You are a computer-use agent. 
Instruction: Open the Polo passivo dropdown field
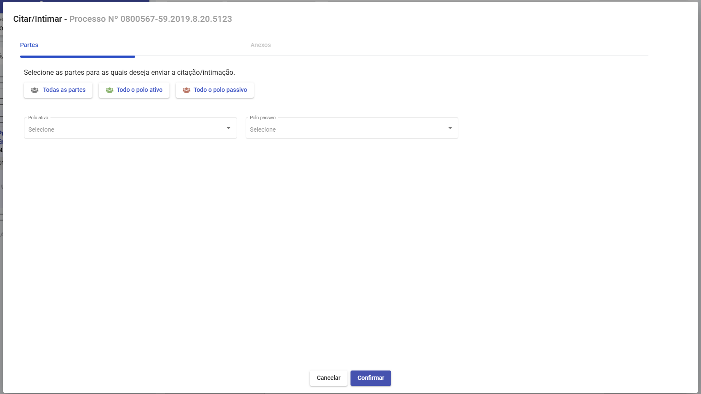352,128
